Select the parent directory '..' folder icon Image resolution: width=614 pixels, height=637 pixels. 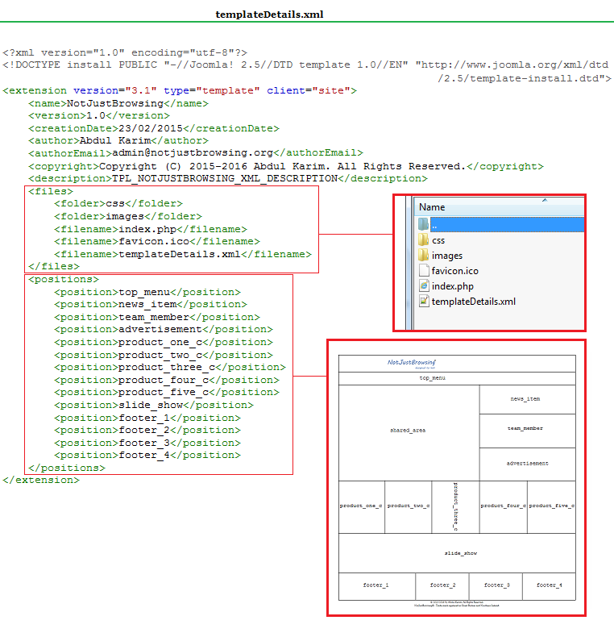coord(424,224)
